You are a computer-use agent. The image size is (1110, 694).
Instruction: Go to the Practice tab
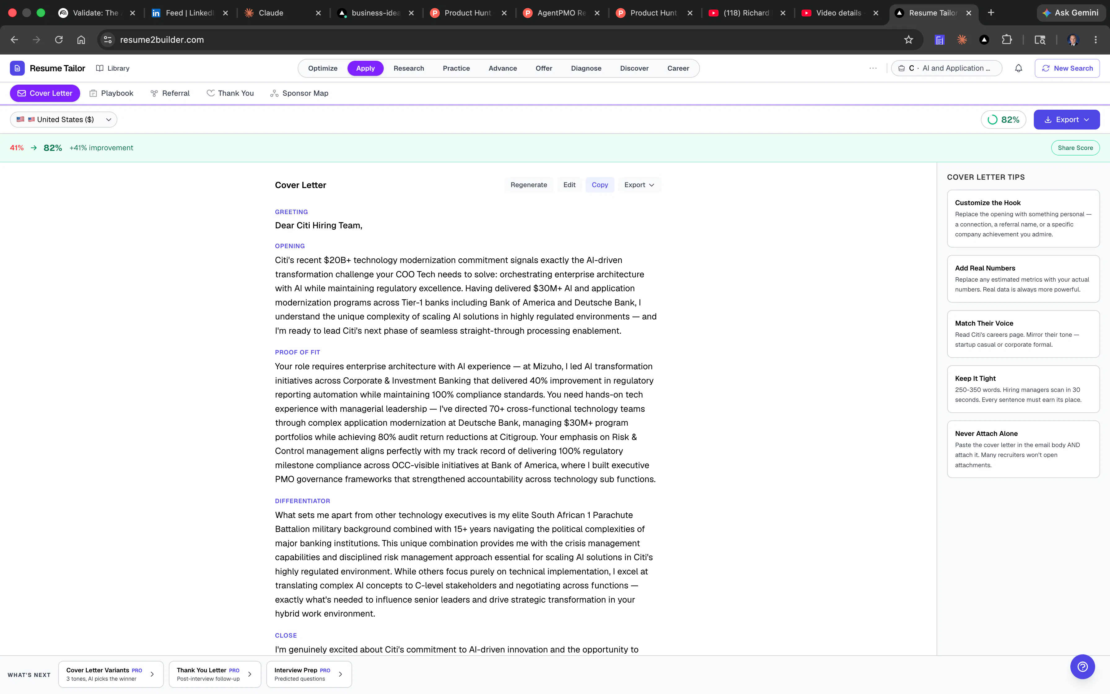coord(456,68)
